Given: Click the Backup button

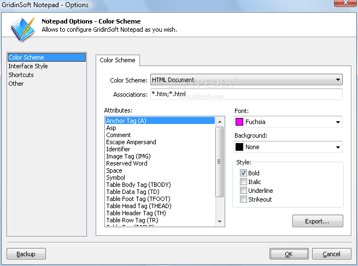Looking at the screenshot, I should click(26, 254).
